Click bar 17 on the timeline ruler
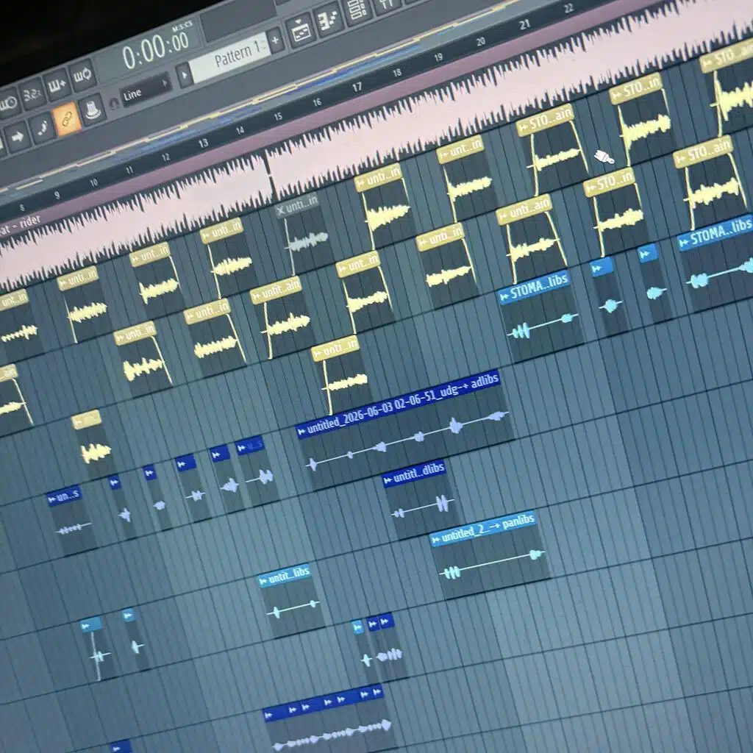753x753 pixels. click(x=357, y=87)
